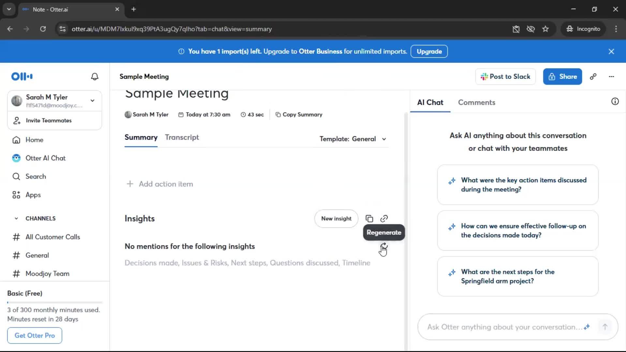
Task: Open the notifications bell
Action: pyautogui.click(x=95, y=77)
